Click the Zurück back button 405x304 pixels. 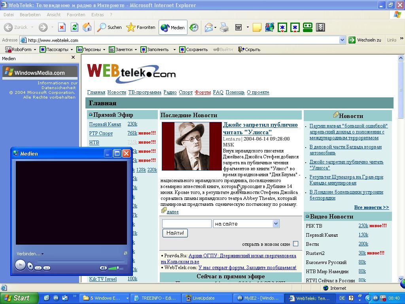16,27
